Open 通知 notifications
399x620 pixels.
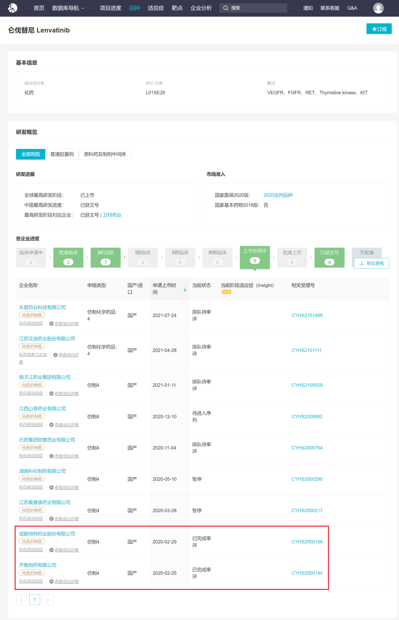click(x=308, y=8)
